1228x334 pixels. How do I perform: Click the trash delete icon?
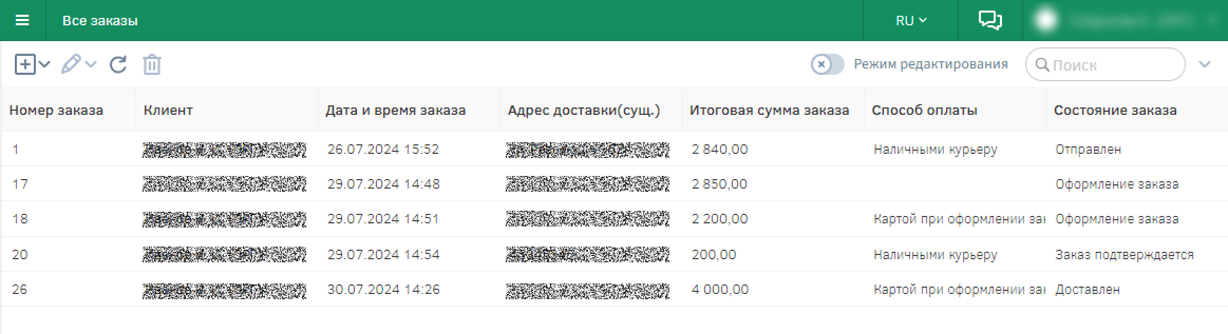[x=152, y=65]
